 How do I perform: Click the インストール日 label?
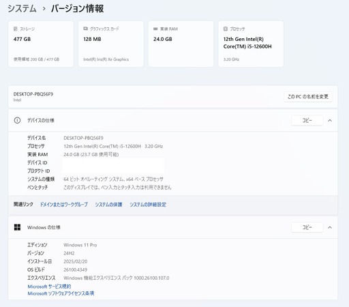tap(40, 261)
